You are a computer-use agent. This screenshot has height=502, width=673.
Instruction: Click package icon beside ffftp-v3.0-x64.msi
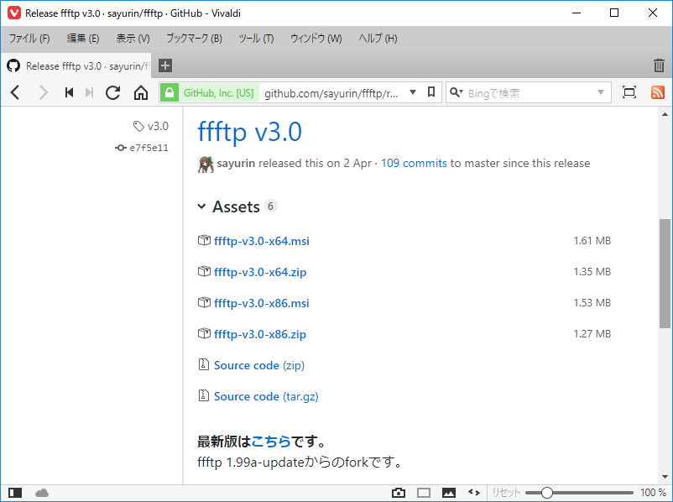pyautogui.click(x=204, y=240)
